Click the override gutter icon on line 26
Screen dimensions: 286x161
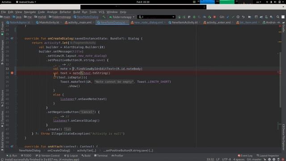[x=12, y=38]
